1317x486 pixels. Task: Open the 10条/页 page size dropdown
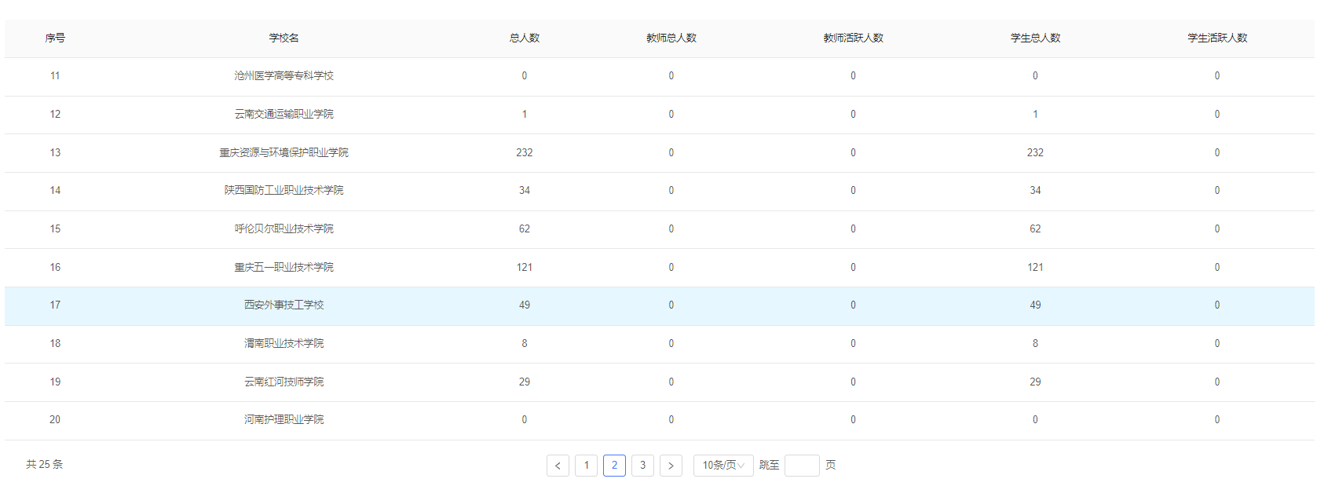[723, 466]
